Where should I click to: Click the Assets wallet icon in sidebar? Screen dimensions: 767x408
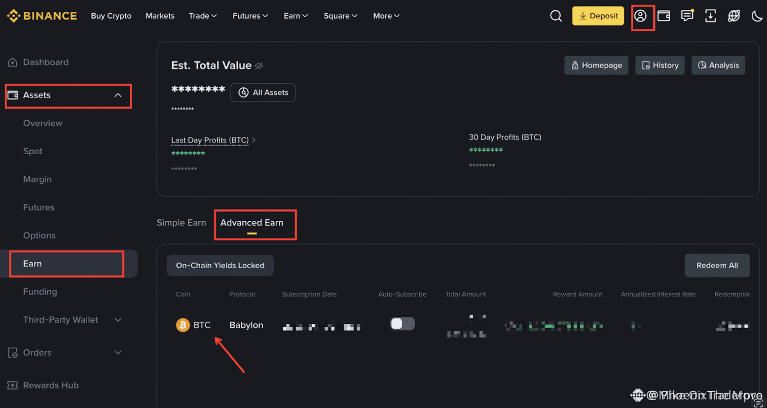point(13,95)
